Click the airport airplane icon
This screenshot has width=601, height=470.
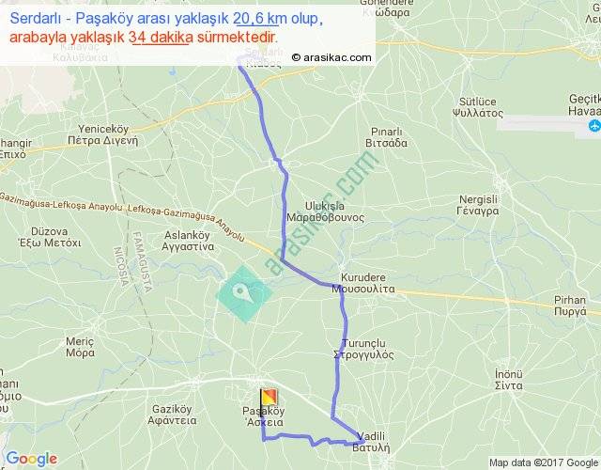[x=594, y=125]
